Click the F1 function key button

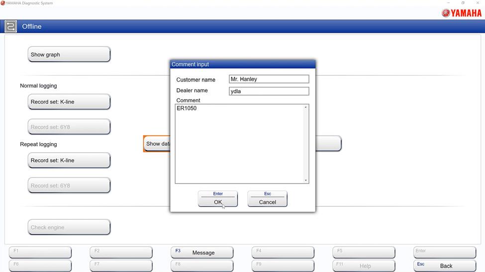(40, 252)
